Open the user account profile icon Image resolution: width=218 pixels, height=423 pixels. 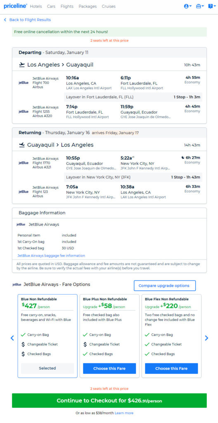click(187, 6)
